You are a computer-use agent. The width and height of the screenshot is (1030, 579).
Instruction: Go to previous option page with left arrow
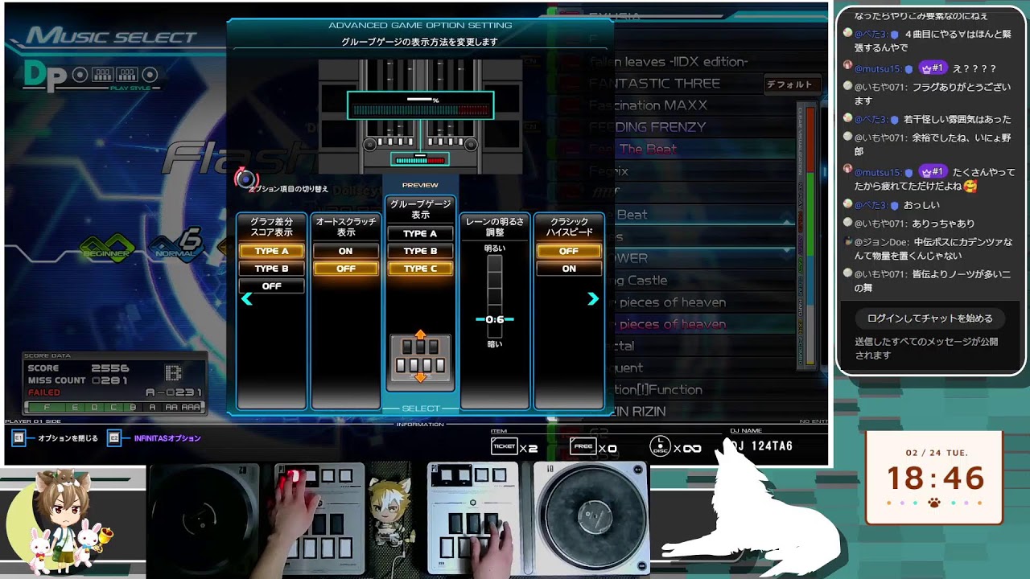247,299
